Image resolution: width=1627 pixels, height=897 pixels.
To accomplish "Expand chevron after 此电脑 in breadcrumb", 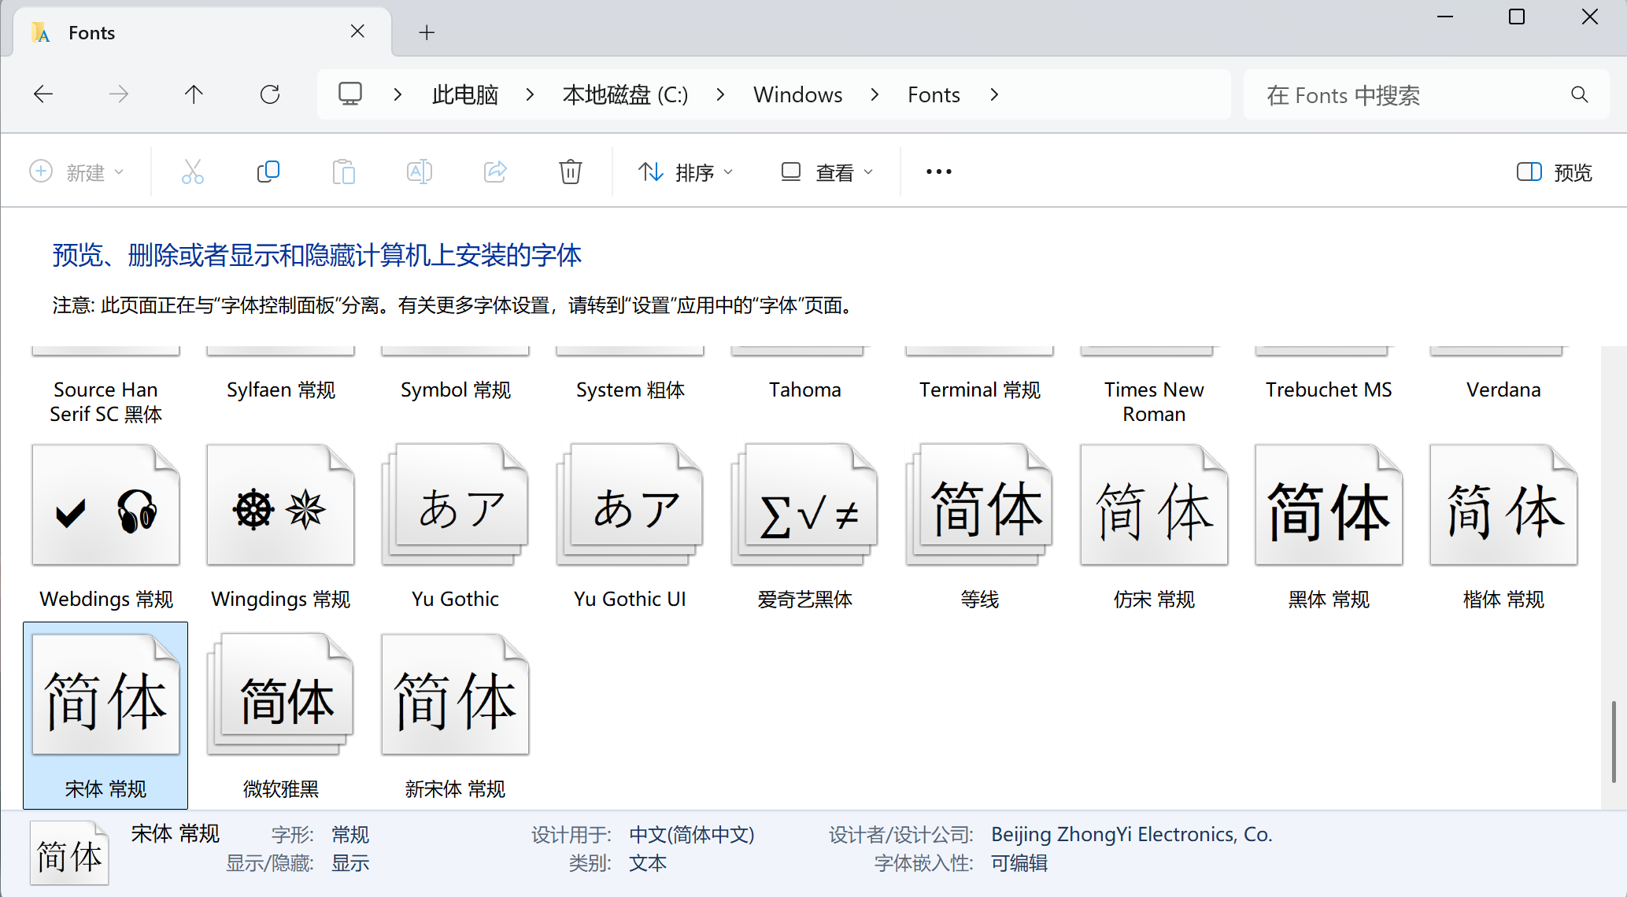I will point(531,95).
